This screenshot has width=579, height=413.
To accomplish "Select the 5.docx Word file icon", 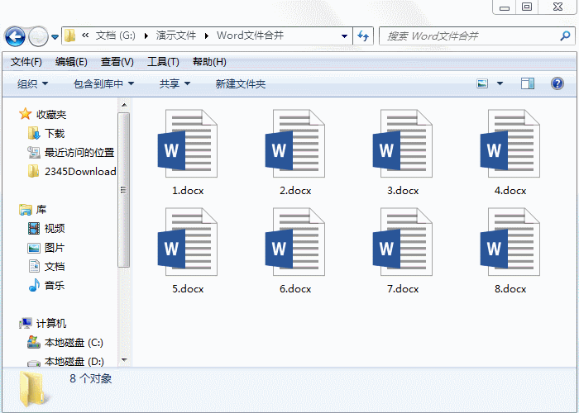I will tap(188, 241).
